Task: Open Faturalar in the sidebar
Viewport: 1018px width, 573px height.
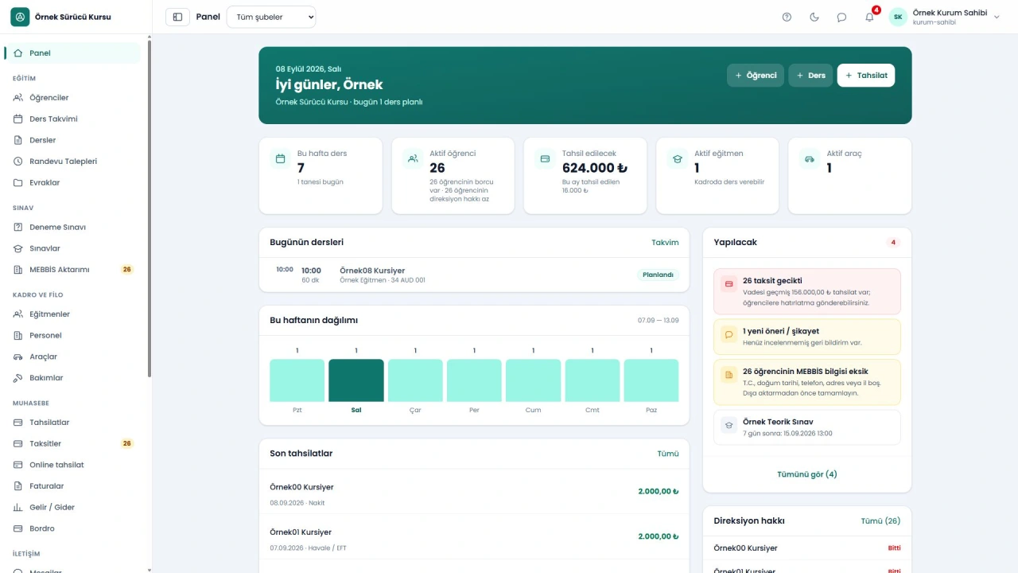Action: 73,486
